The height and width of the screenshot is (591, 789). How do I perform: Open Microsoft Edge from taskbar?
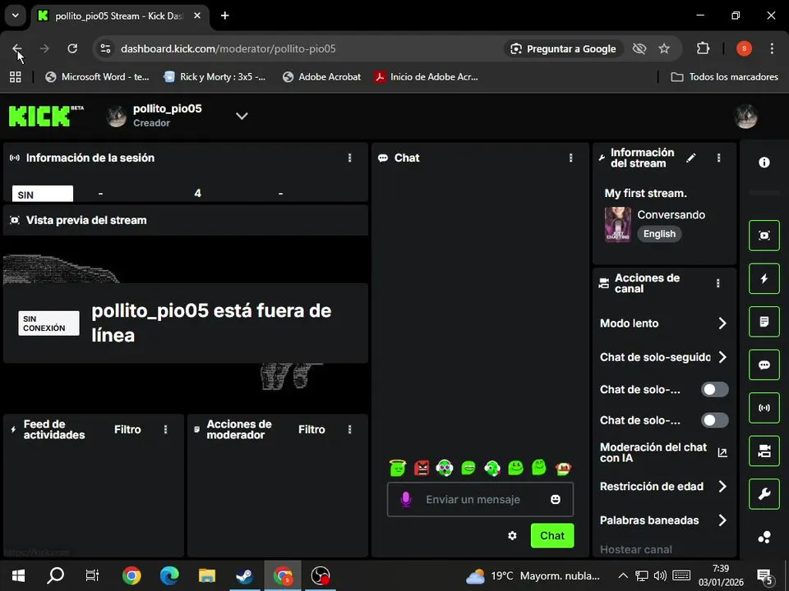click(169, 576)
